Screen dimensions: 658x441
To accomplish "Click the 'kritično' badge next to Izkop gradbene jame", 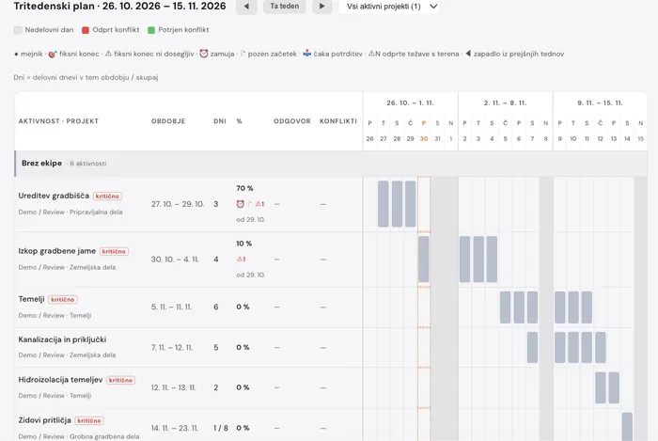I will pyautogui.click(x=114, y=251).
